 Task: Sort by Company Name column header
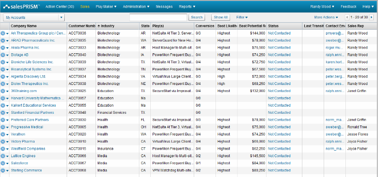pos(38,26)
